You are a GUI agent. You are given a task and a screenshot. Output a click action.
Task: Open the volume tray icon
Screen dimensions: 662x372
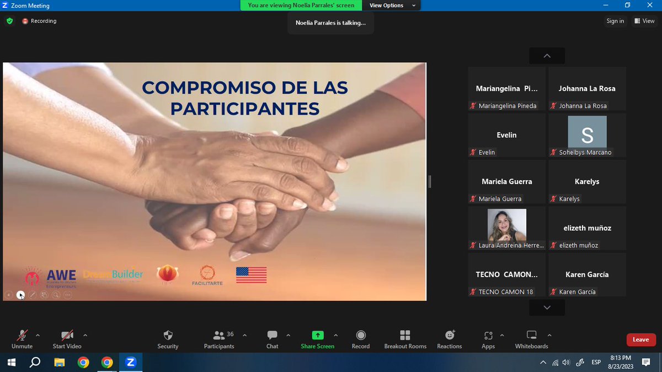pos(567,363)
